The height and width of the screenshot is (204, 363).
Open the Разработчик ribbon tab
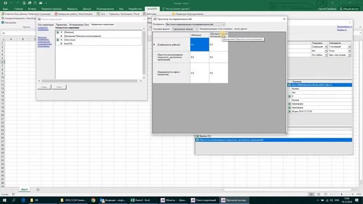pos(135,9)
